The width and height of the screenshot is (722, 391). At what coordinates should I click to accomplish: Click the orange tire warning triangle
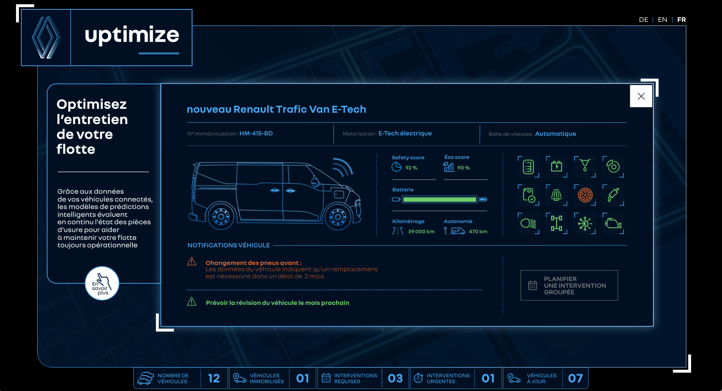[x=192, y=261]
